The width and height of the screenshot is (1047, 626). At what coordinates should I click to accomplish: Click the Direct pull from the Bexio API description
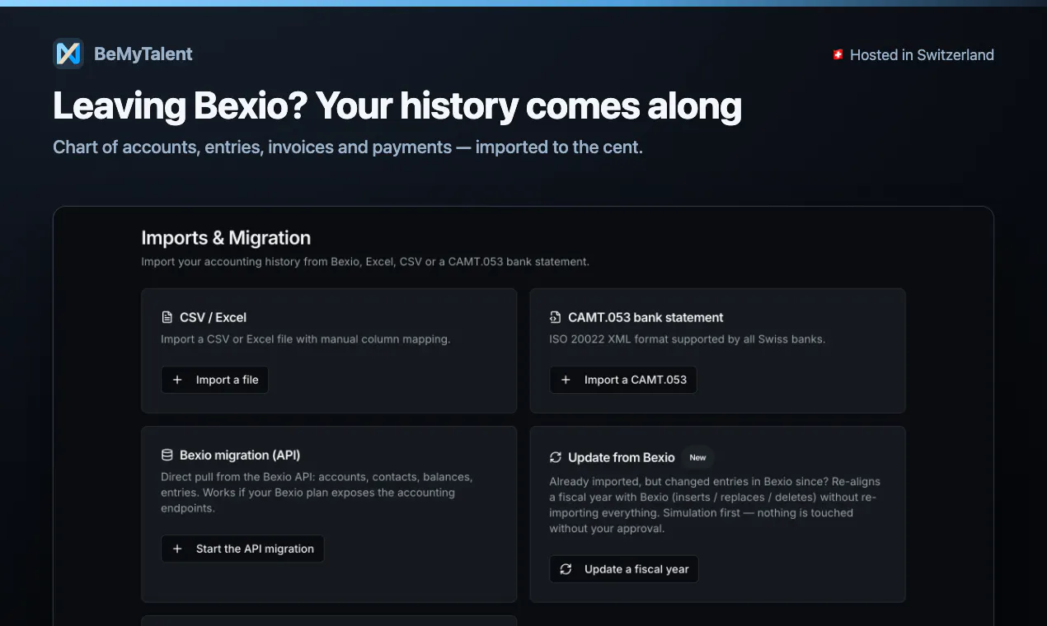coord(317,493)
